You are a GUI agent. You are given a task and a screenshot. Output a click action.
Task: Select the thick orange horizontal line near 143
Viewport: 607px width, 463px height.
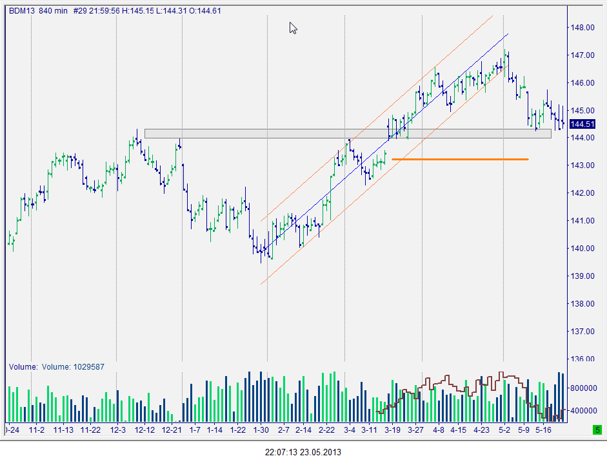(461, 159)
